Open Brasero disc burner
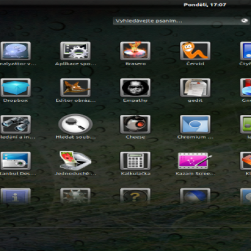The width and height of the screenshot is (251, 251). pos(135,51)
